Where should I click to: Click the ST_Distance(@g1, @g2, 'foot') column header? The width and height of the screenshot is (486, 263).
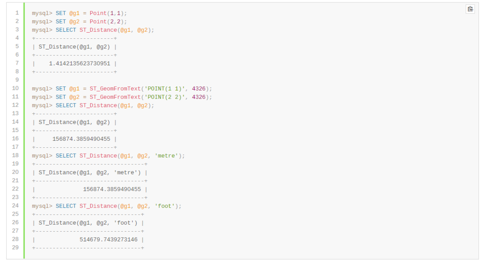coord(88,222)
